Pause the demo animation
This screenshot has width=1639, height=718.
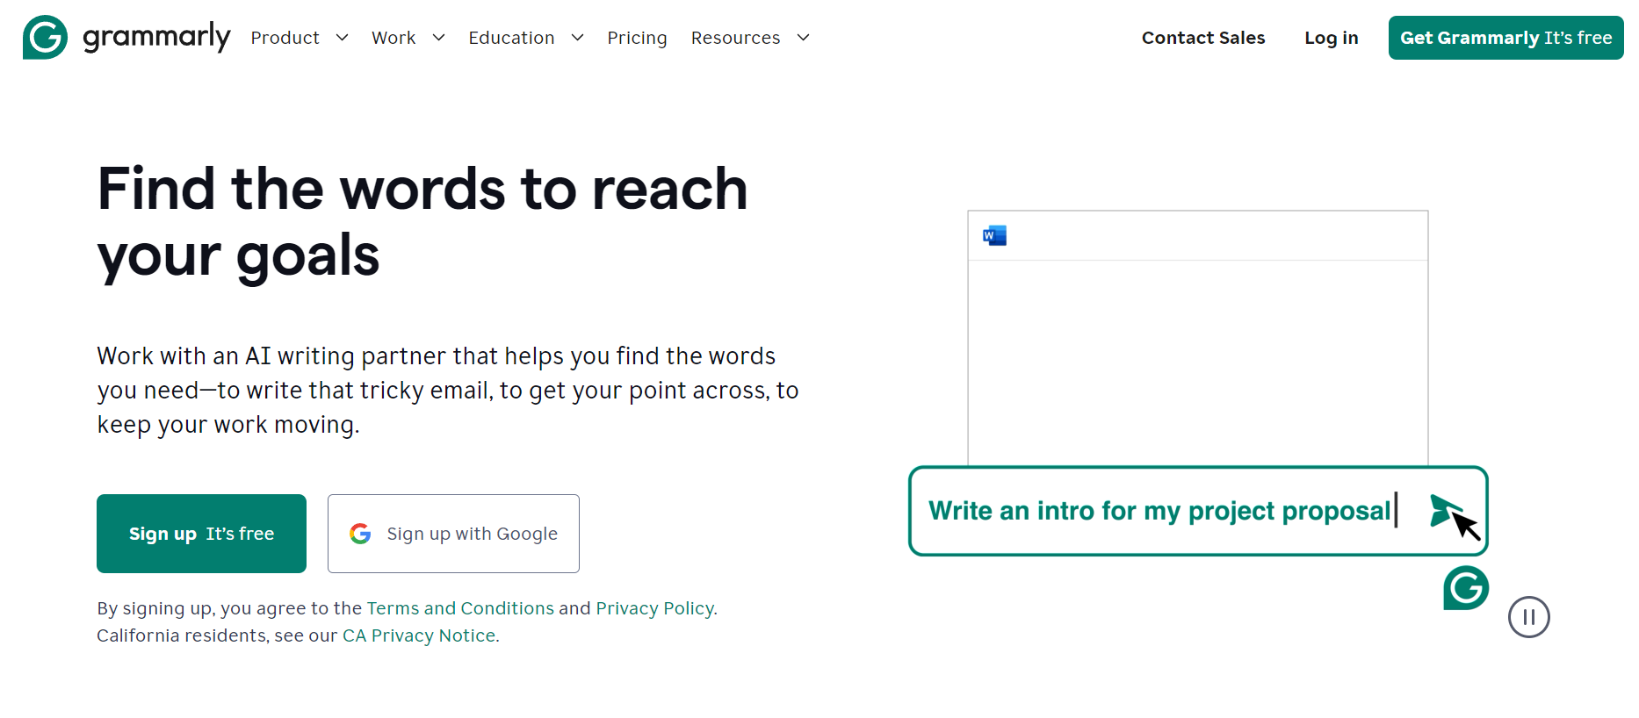1529,617
